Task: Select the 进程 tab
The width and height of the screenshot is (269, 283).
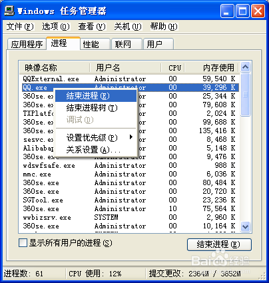Action: (63, 43)
